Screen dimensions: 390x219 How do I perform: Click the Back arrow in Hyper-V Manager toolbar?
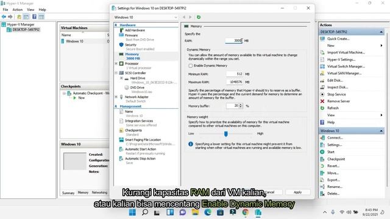[4, 16]
